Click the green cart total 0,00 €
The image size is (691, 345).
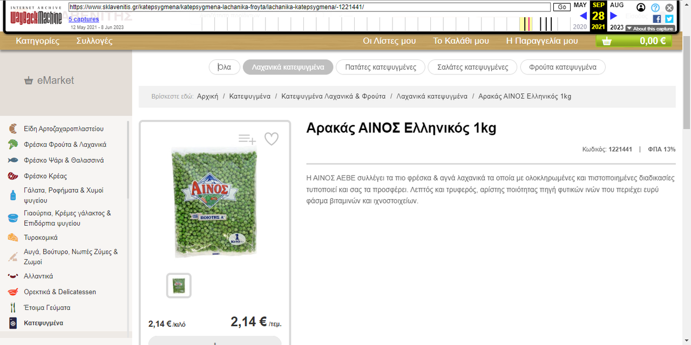click(x=634, y=41)
